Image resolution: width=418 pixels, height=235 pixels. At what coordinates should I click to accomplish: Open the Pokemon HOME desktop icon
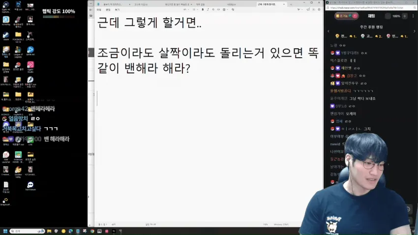click(18, 157)
